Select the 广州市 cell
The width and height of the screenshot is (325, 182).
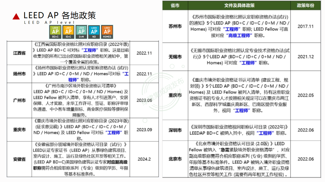(20, 100)
